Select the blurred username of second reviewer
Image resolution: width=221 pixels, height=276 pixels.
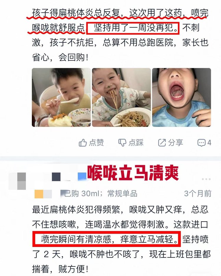click(x=69, y=177)
